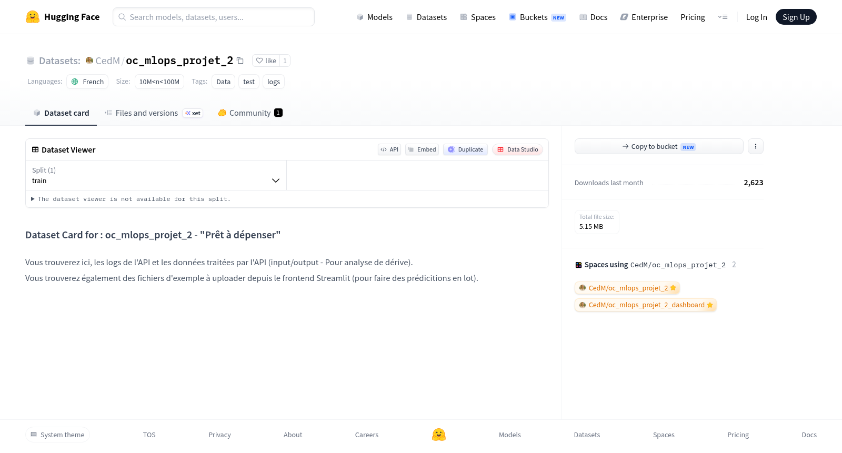The width and height of the screenshot is (842, 453).
Task: Select the 10M<n<100M size tag
Action: click(x=159, y=82)
